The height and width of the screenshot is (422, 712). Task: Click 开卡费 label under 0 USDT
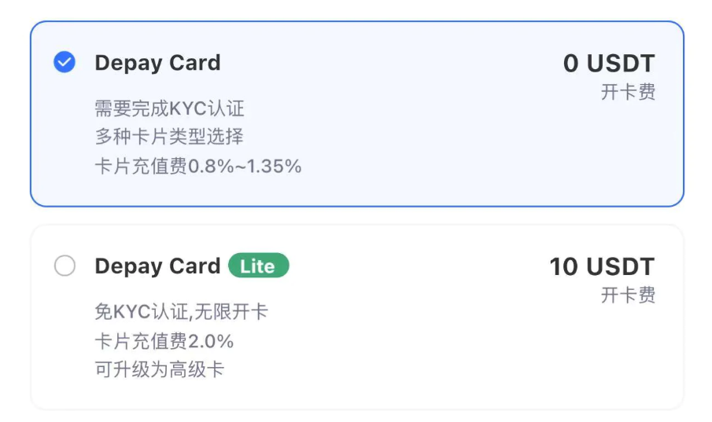point(628,92)
